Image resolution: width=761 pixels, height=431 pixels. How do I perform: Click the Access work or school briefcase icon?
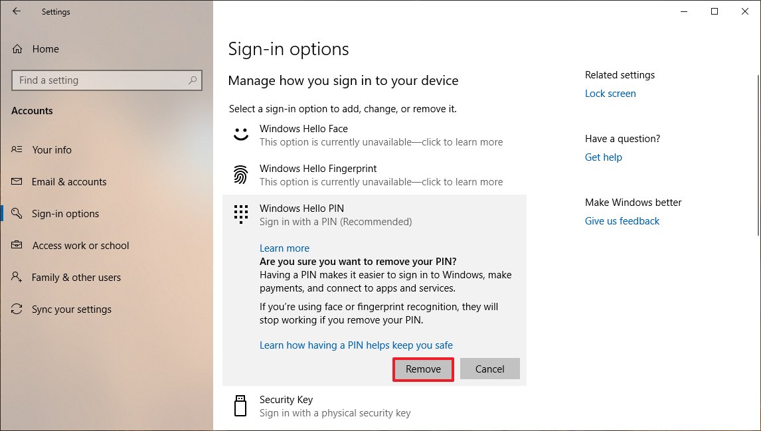[17, 244]
